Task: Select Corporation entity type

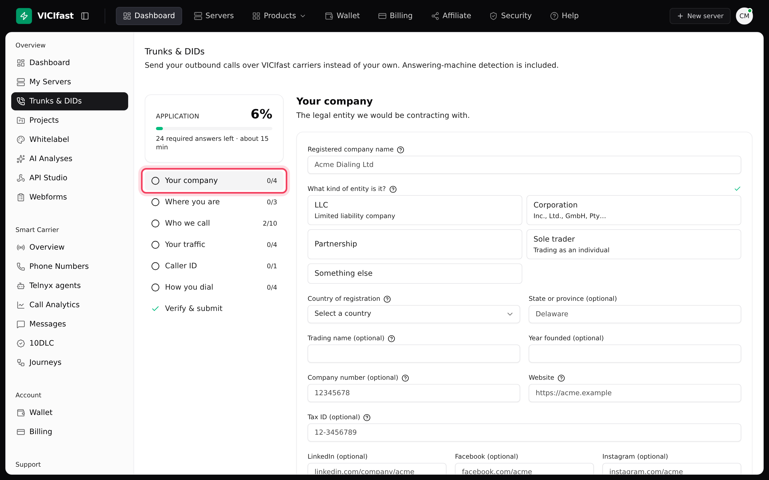Action: 634,210
